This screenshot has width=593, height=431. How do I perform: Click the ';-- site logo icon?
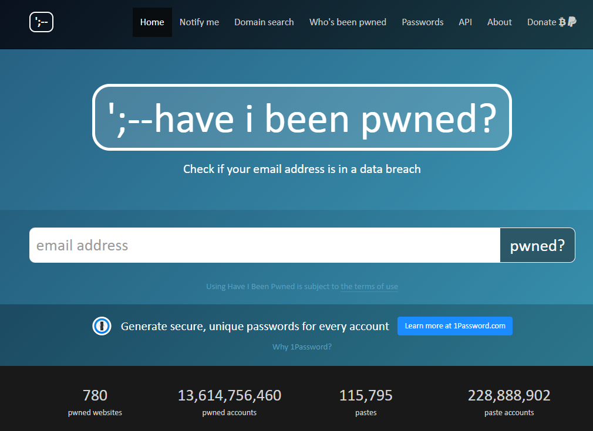pos(41,22)
